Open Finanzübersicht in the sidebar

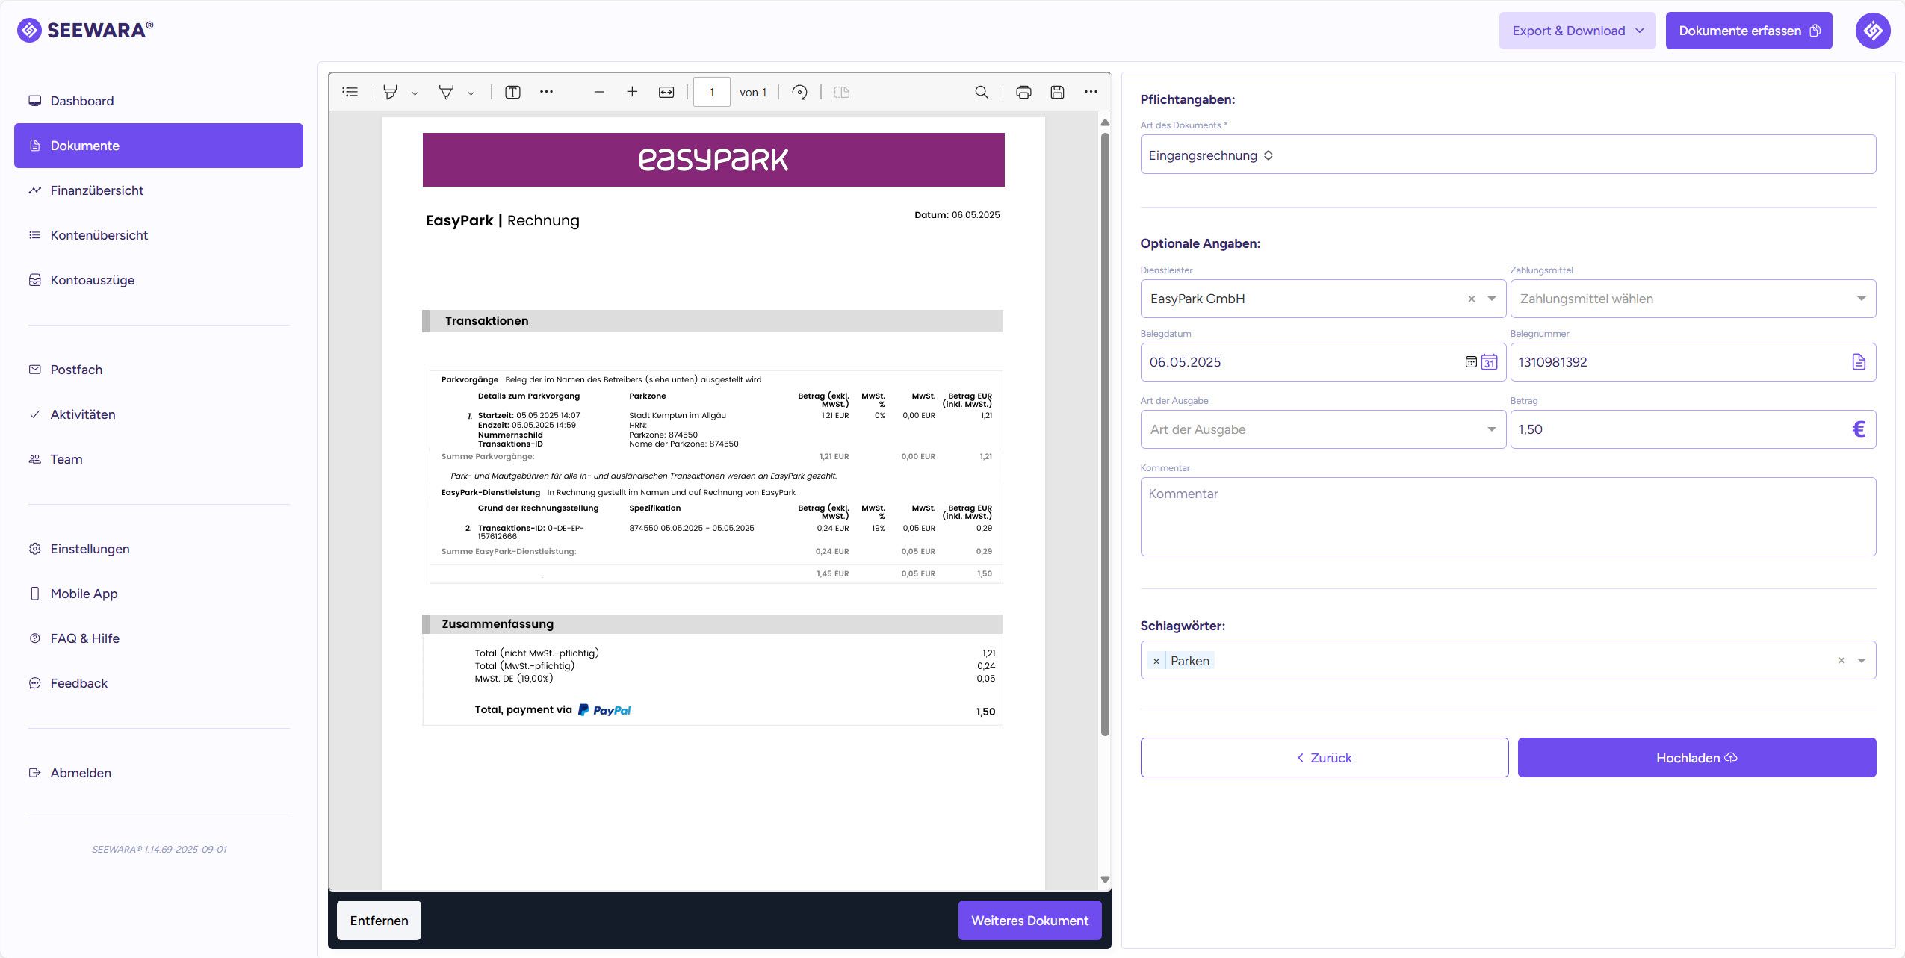97,190
